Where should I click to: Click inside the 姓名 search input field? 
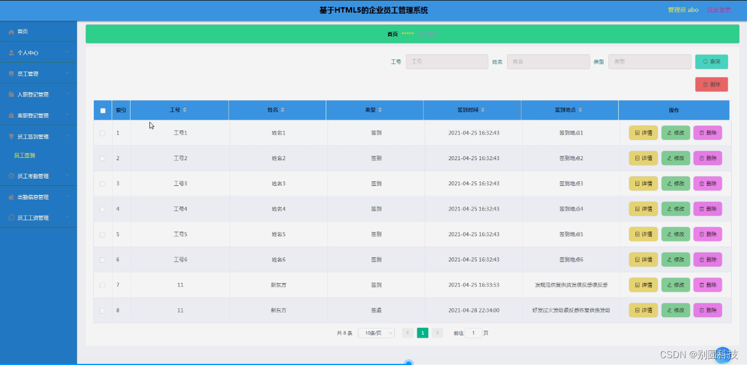pyautogui.click(x=548, y=61)
